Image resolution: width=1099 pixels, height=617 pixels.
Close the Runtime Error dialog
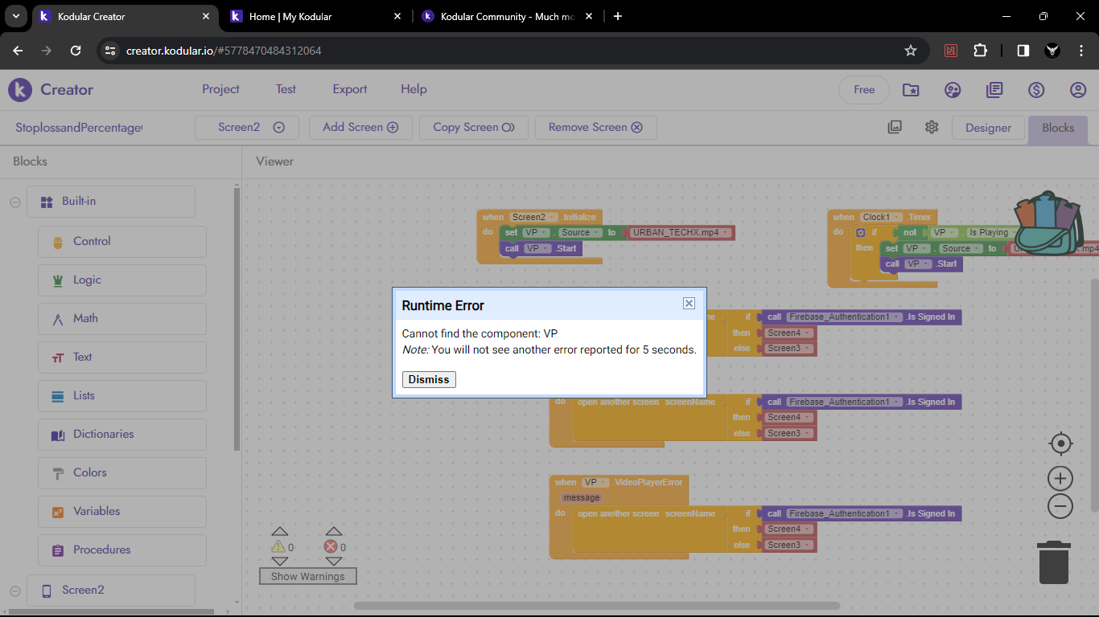coord(689,303)
